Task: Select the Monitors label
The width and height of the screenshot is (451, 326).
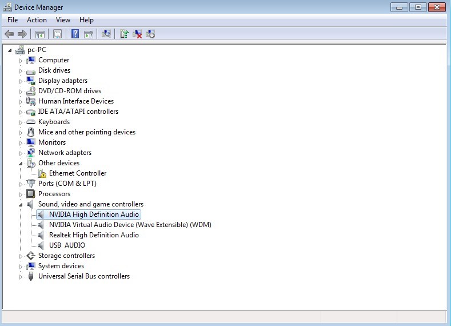Action: (52, 142)
